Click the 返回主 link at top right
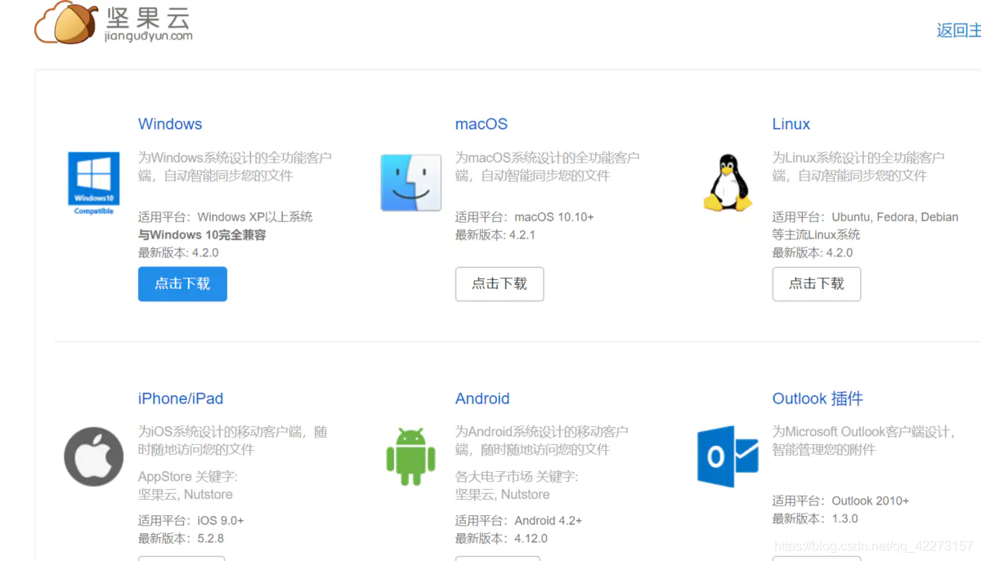This screenshot has width=981, height=561. pyautogui.click(x=958, y=30)
